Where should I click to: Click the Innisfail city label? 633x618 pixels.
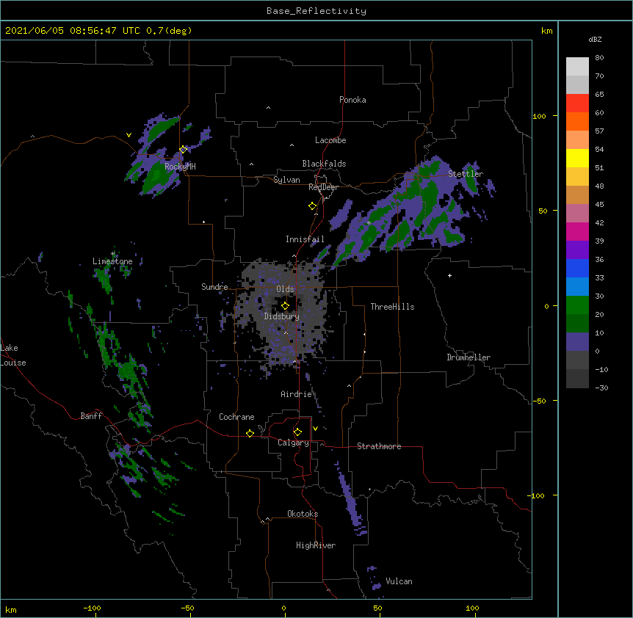[305, 239]
